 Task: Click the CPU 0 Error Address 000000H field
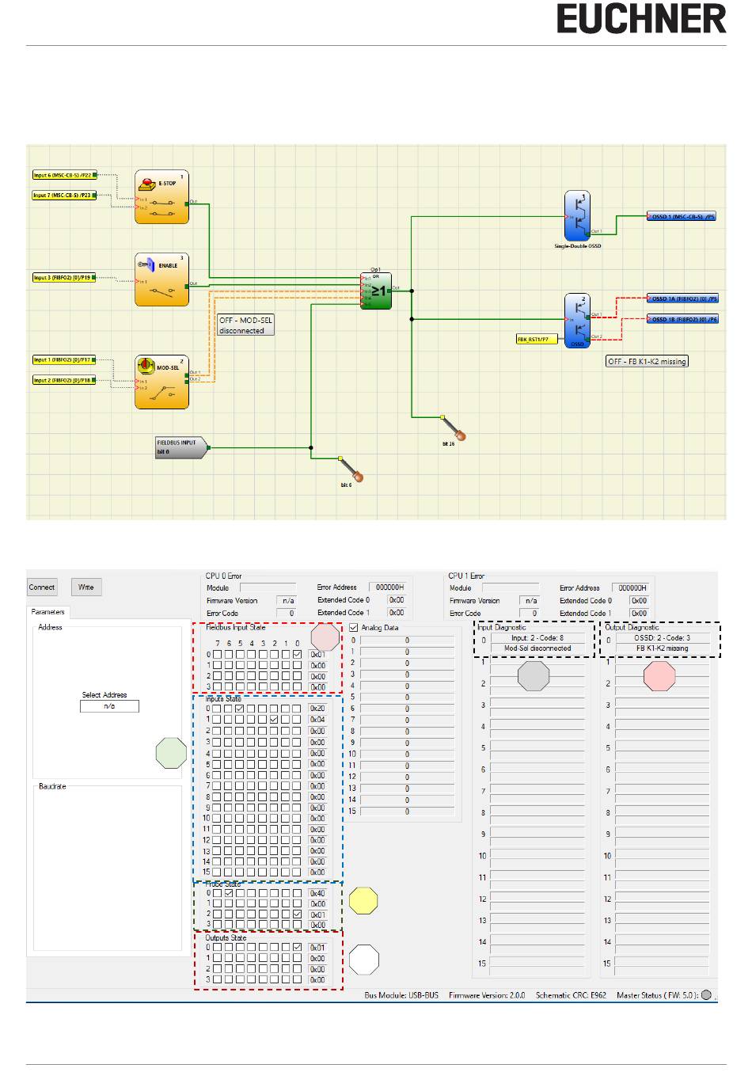[x=389, y=587]
